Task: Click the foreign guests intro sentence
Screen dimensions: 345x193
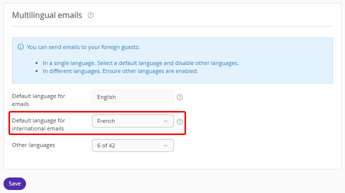Action: 83,47
